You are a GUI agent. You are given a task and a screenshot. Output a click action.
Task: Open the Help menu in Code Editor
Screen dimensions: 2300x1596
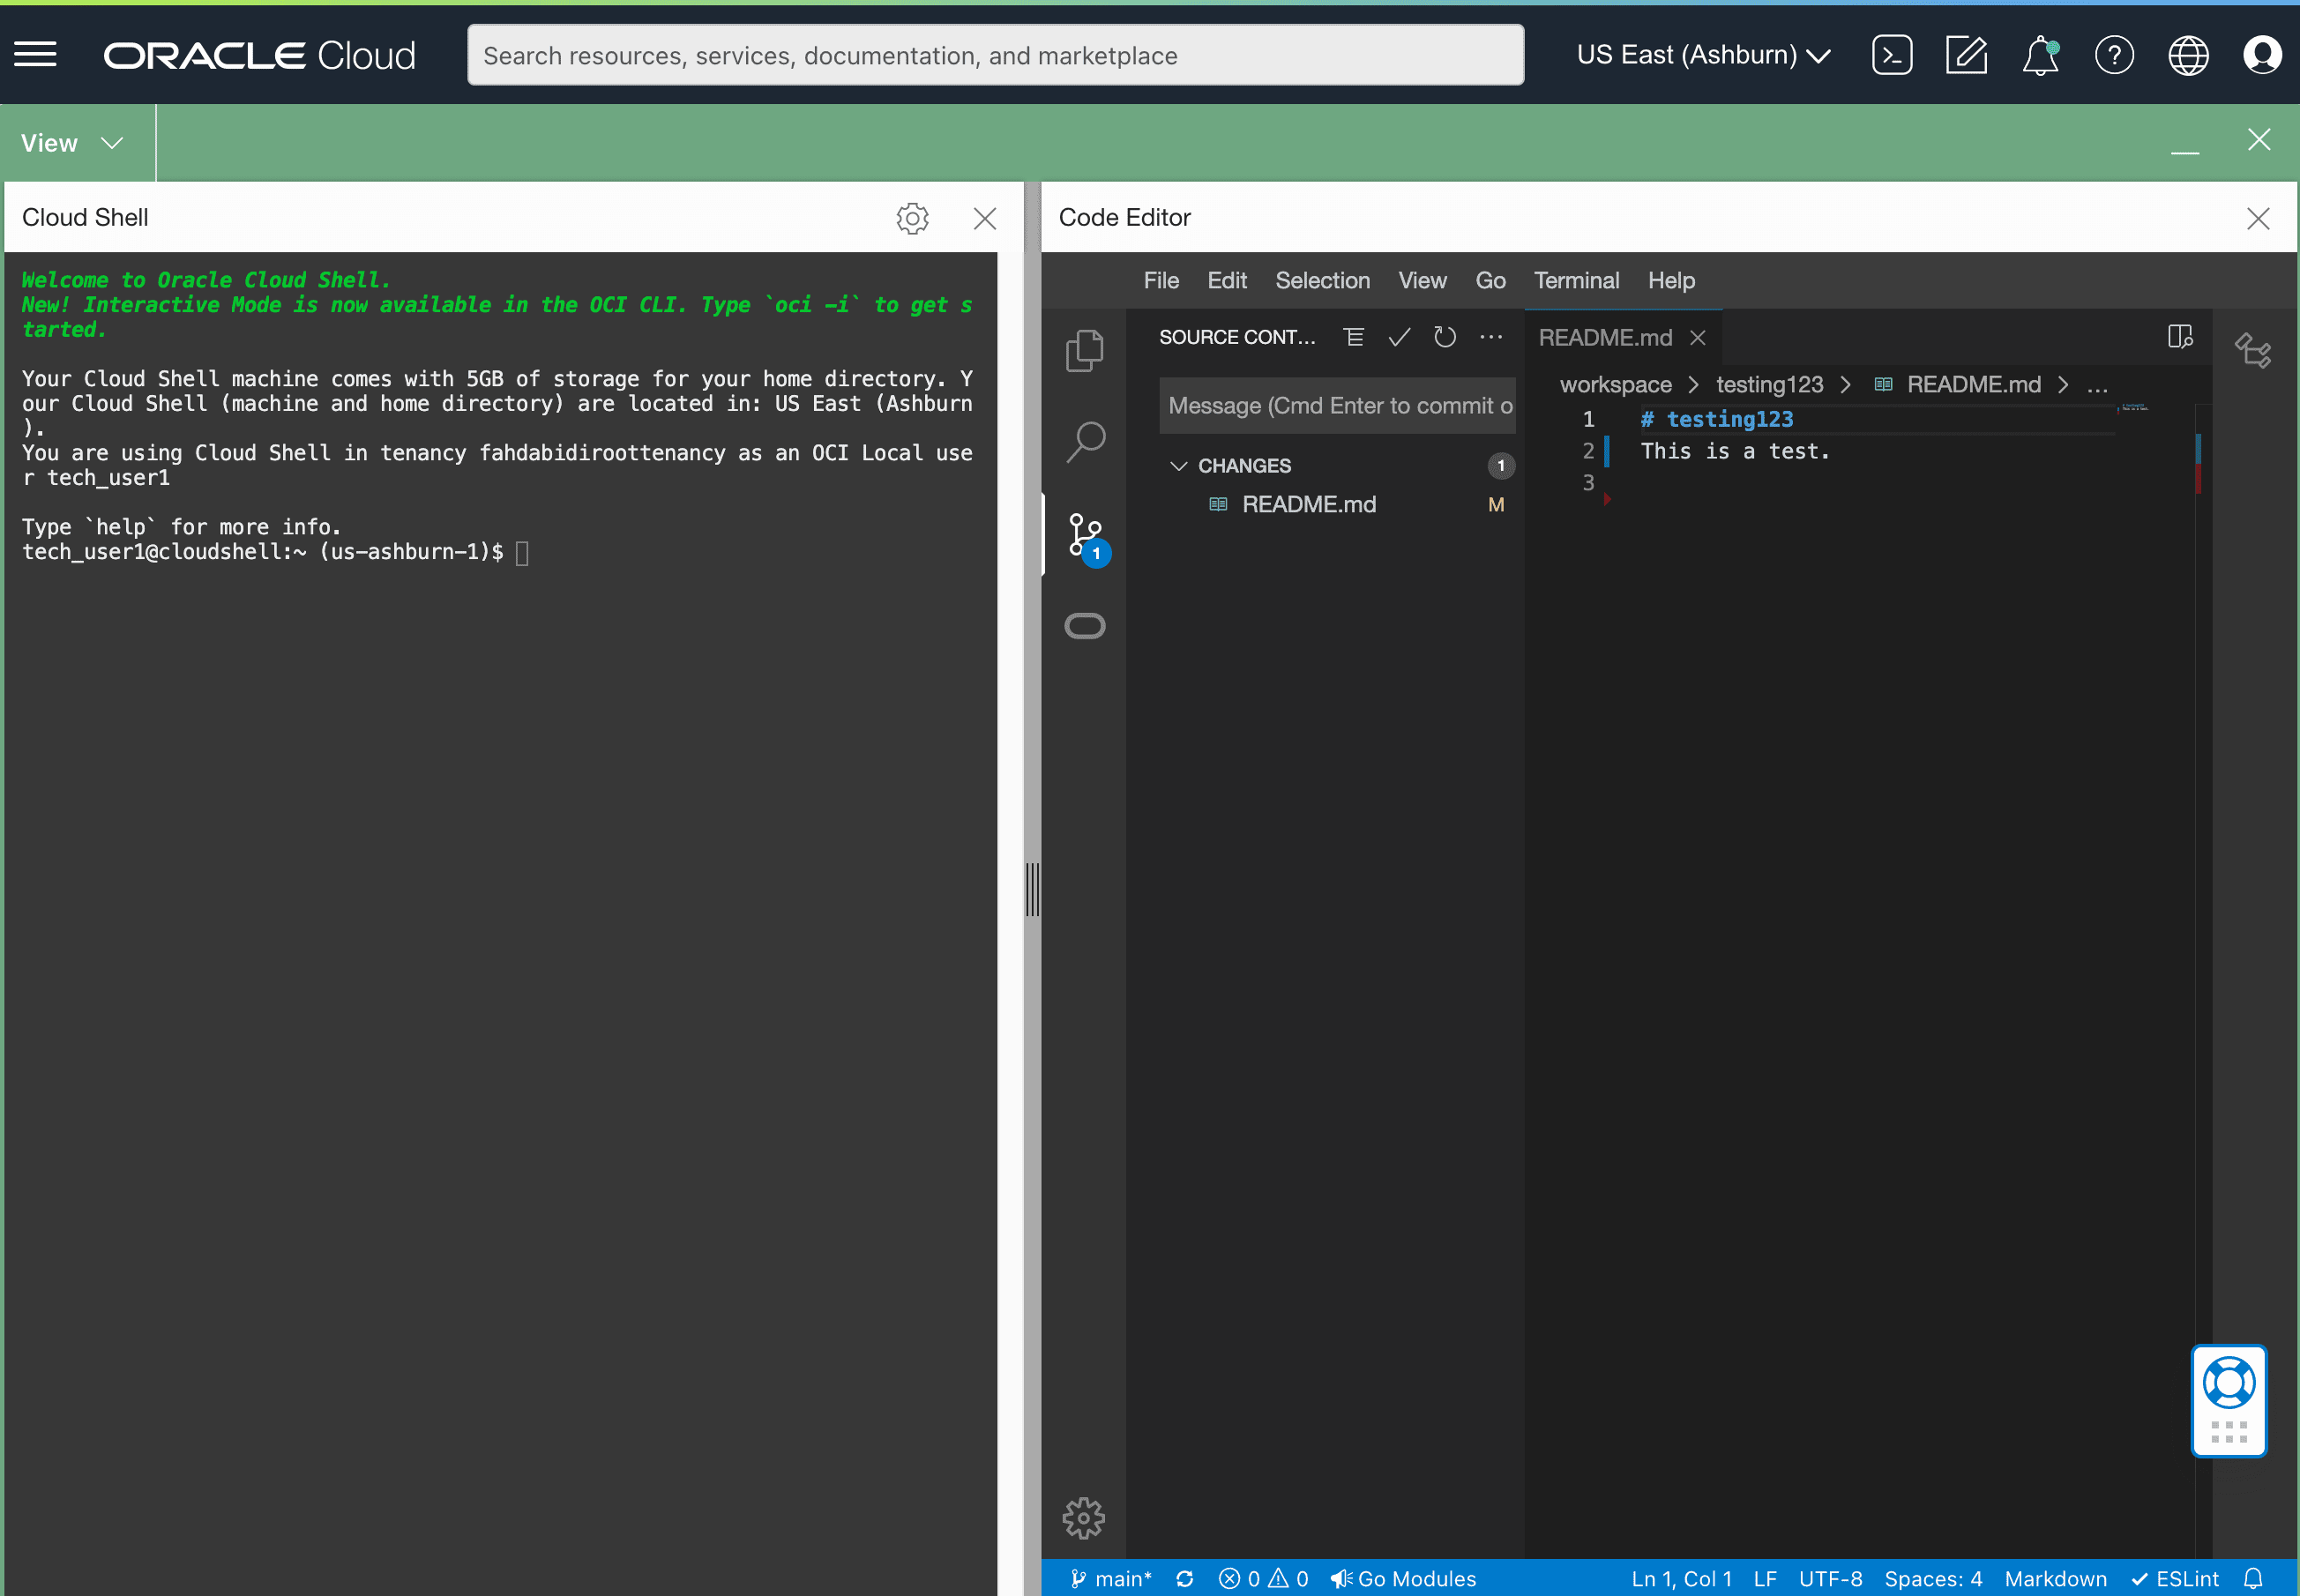point(1671,281)
